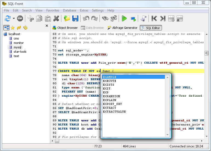Jump to last record icon
211x151 pixels.
[163, 18]
